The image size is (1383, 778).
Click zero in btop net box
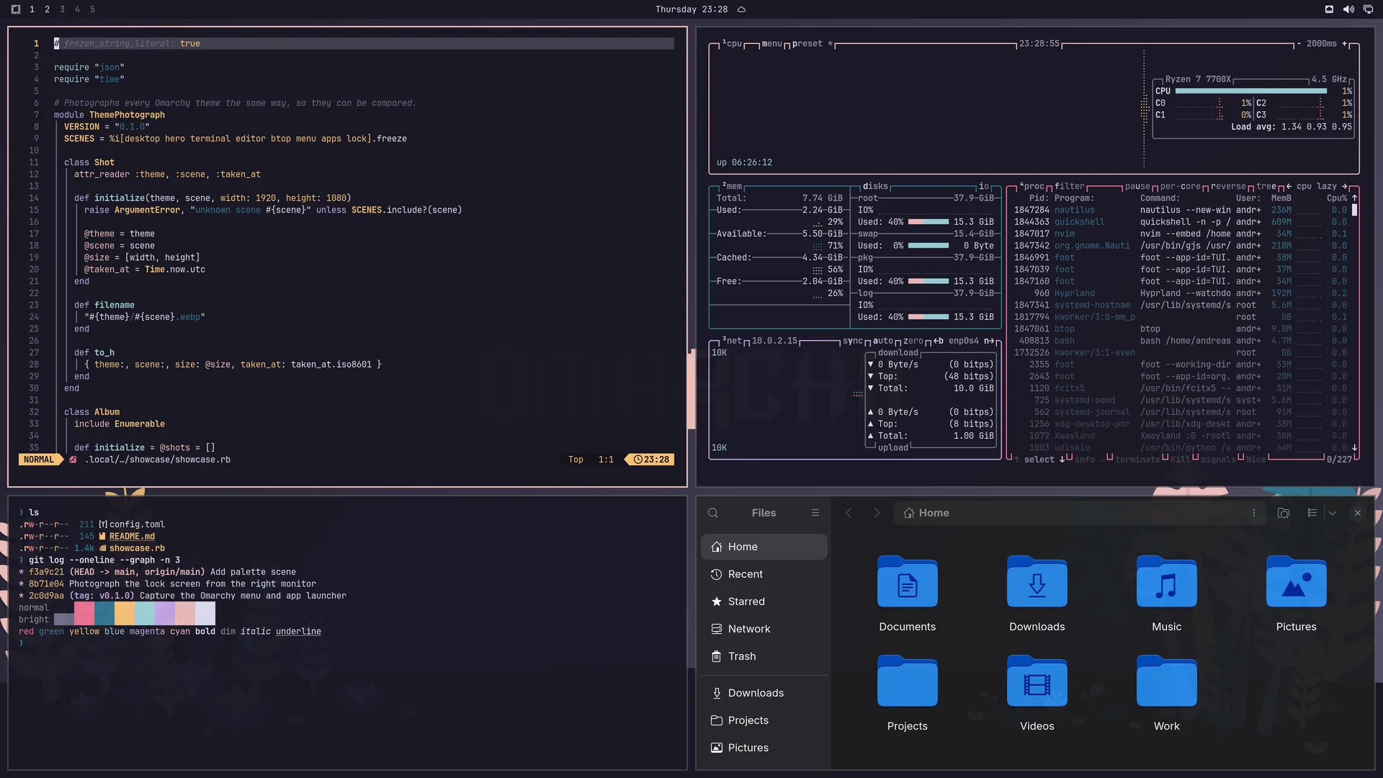click(913, 341)
